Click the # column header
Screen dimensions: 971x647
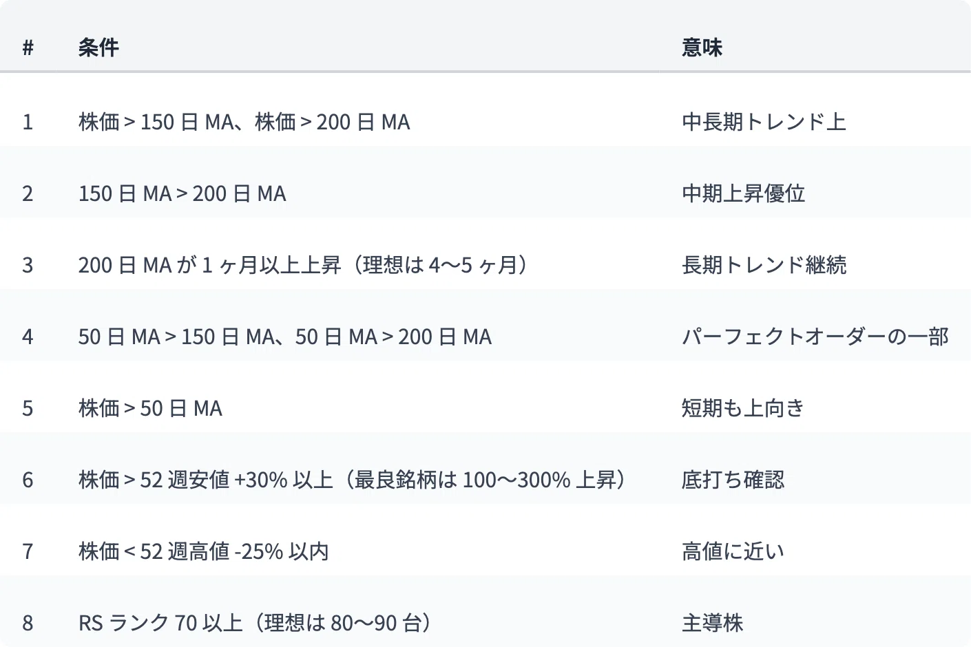point(28,47)
